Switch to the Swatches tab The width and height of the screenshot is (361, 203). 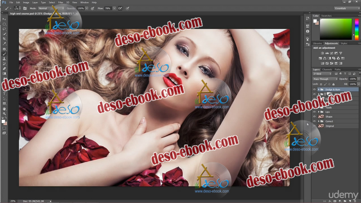tap(326, 16)
